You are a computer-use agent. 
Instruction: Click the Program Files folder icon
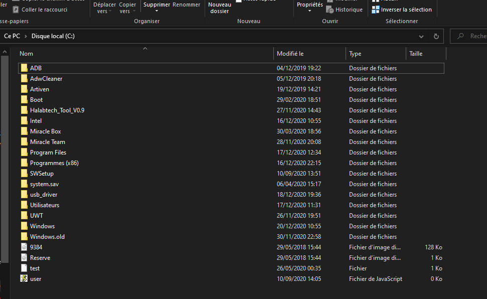[x=24, y=153]
